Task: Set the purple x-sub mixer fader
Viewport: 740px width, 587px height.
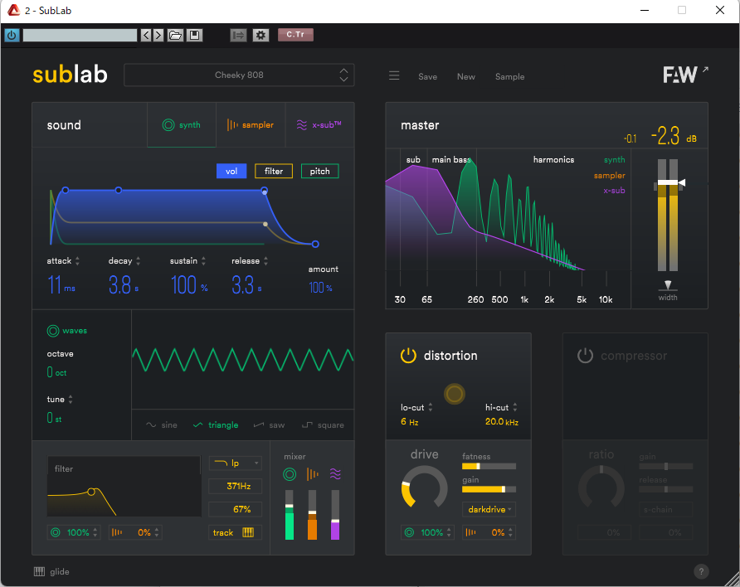Action: 335,521
